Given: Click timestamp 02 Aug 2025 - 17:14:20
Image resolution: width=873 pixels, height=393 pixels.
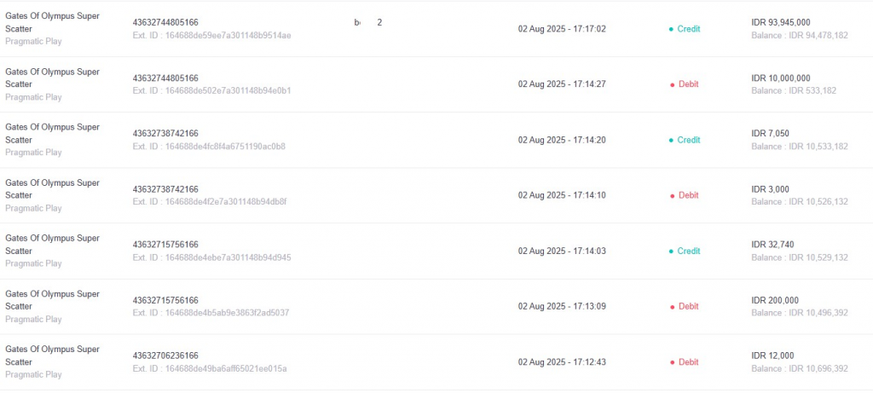Looking at the screenshot, I should tap(562, 141).
